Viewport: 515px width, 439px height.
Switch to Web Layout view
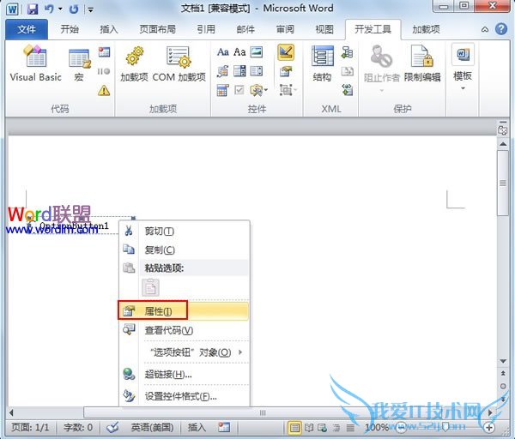pos(322,428)
